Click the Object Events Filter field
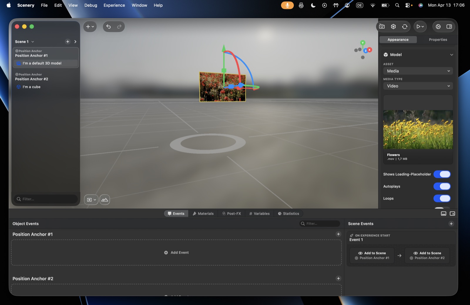The image size is (470, 305). coord(320,223)
